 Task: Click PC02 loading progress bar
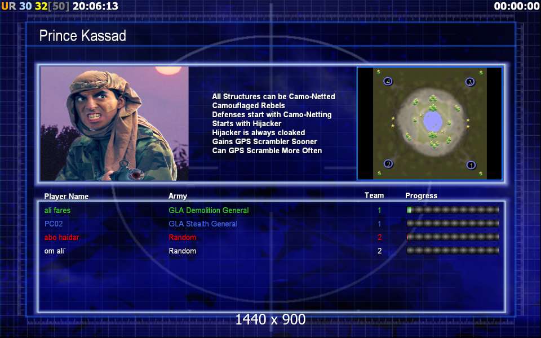tap(453, 224)
